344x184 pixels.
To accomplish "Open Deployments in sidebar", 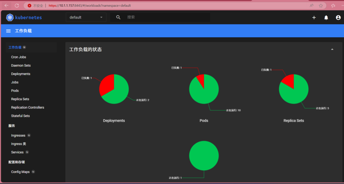I will coord(21,74).
